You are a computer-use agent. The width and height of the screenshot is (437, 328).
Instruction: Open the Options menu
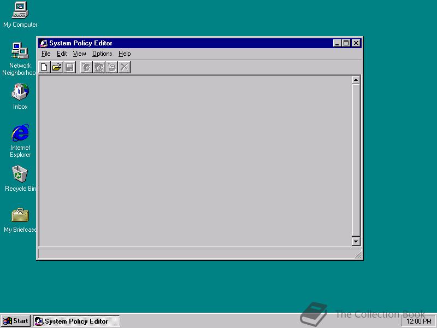(102, 54)
